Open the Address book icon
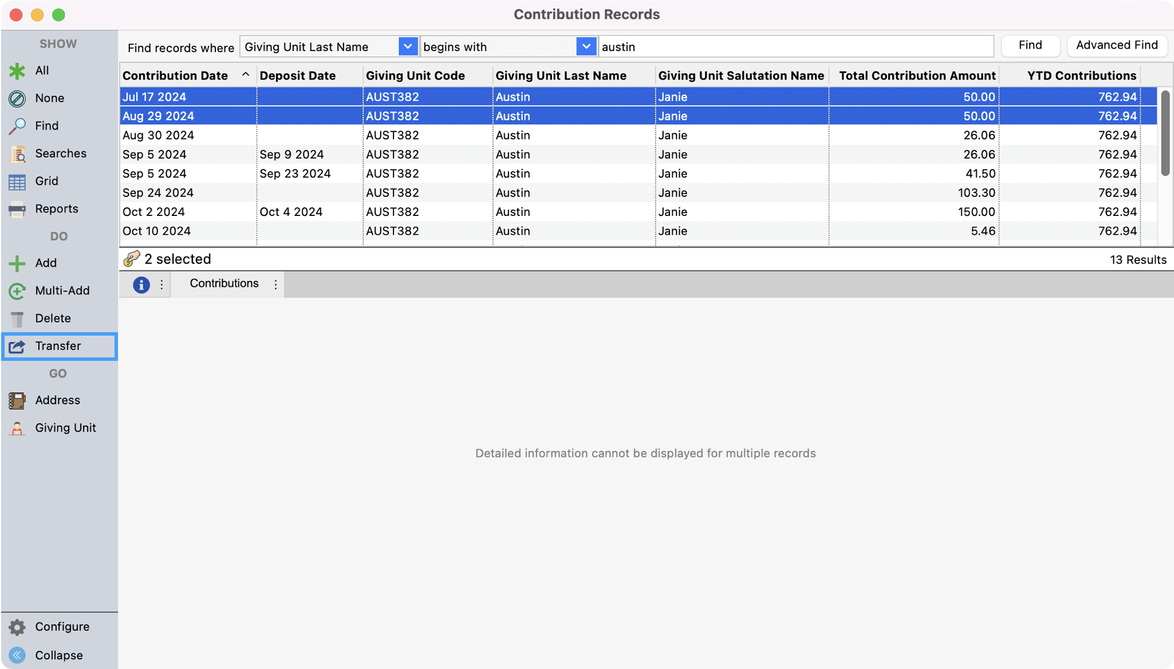This screenshot has height=669, width=1174. pyautogui.click(x=17, y=400)
